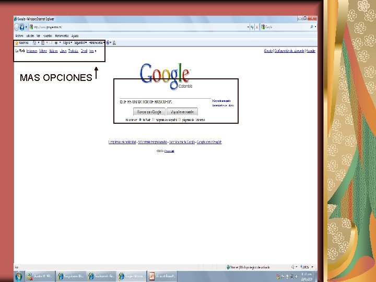
Task: Open the Página dropdown in command bar
Action: coord(67,43)
